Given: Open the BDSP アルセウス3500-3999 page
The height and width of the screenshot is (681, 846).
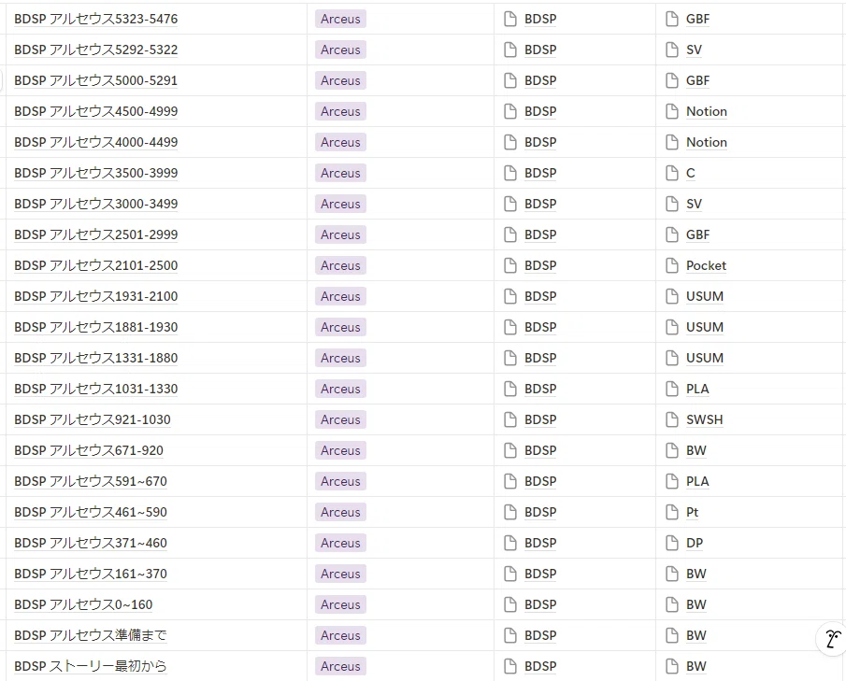Looking at the screenshot, I should tap(95, 173).
